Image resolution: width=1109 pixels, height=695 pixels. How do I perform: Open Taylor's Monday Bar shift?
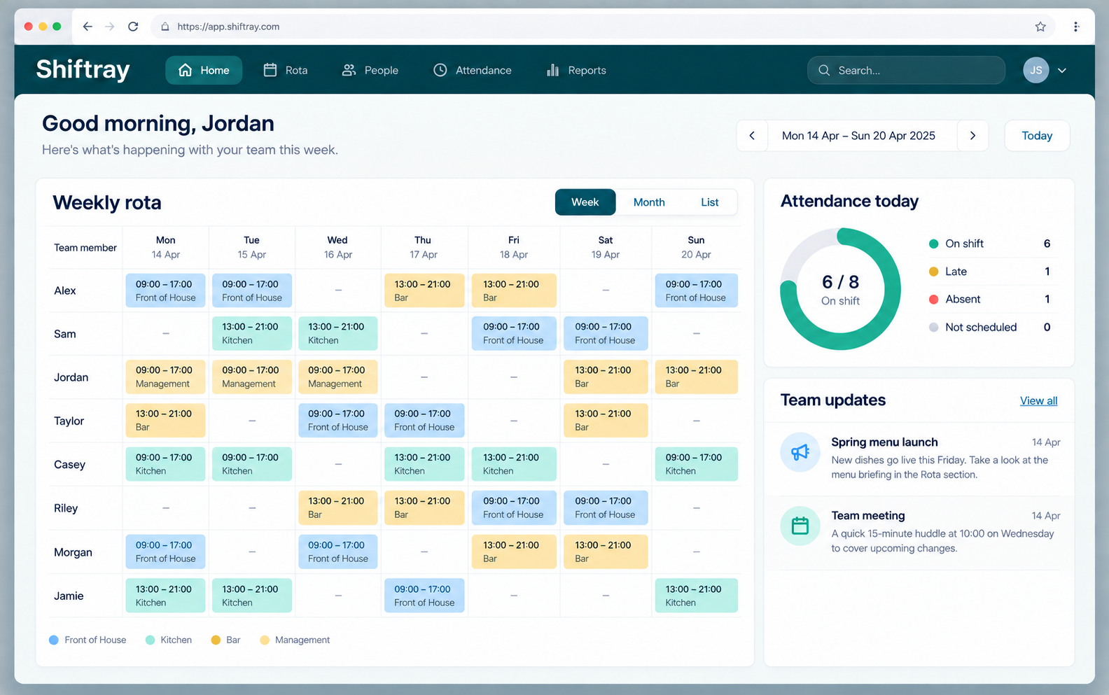(166, 420)
